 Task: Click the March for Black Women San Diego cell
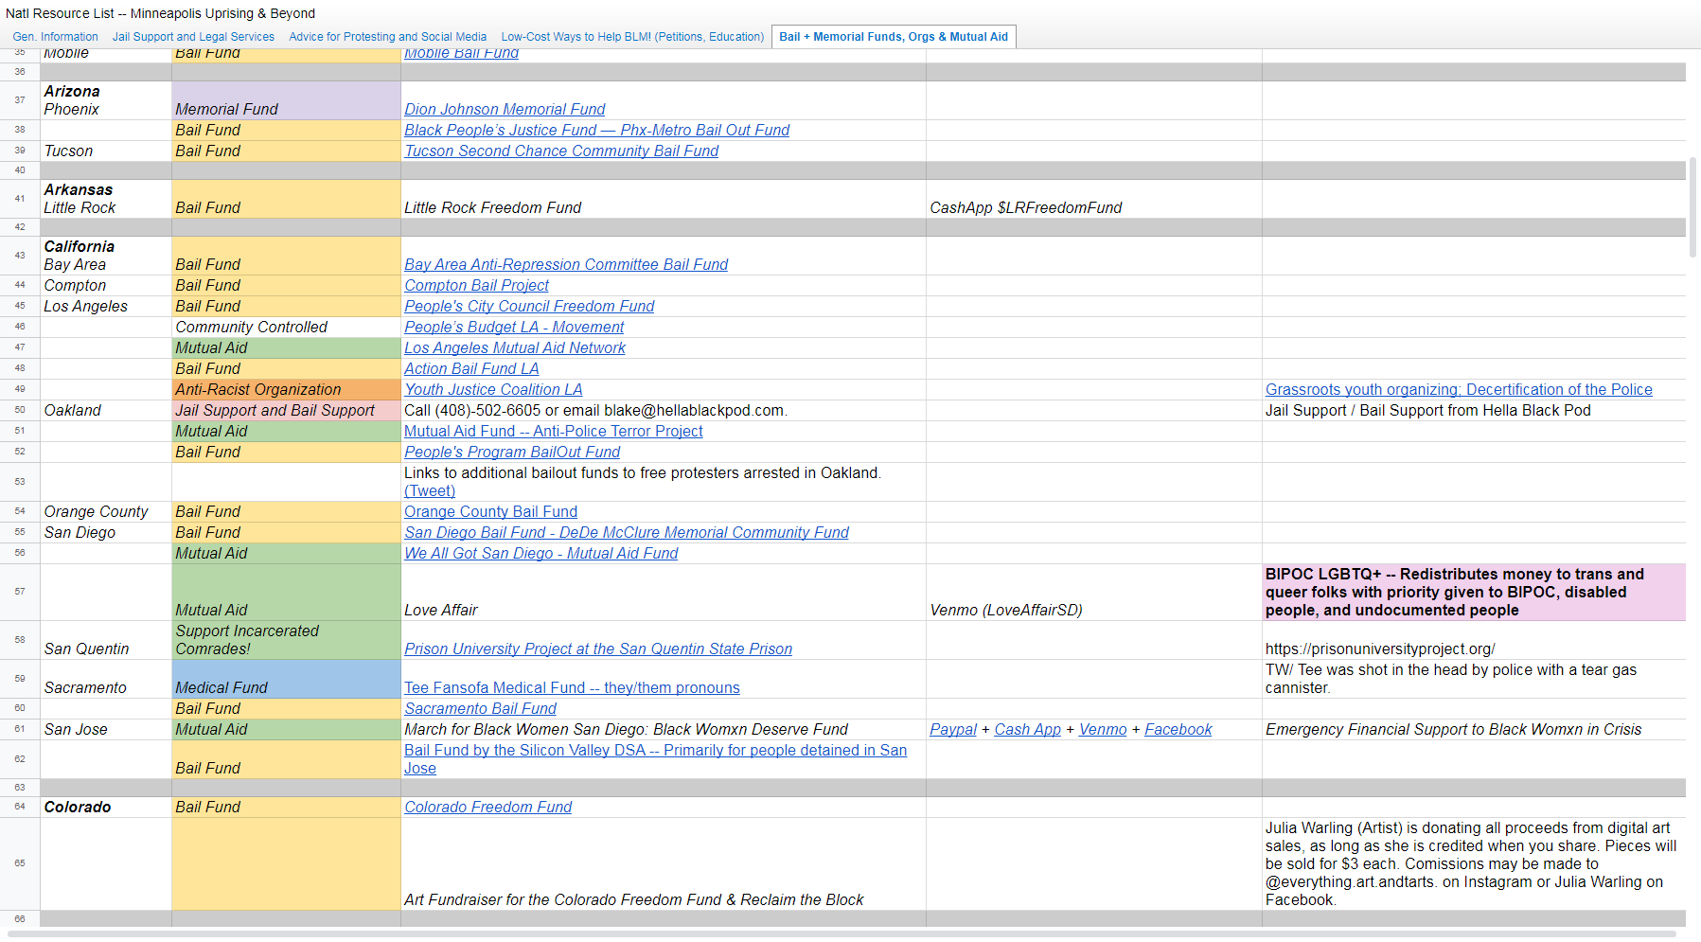click(x=664, y=730)
